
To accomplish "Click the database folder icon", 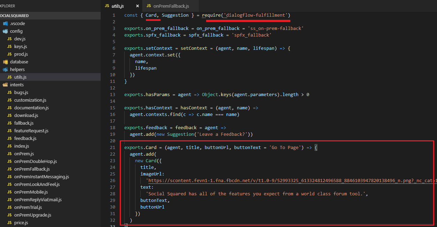I will tap(5, 62).
